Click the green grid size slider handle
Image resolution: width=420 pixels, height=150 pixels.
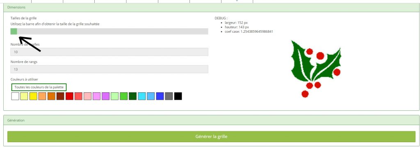(x=14, y=31)
